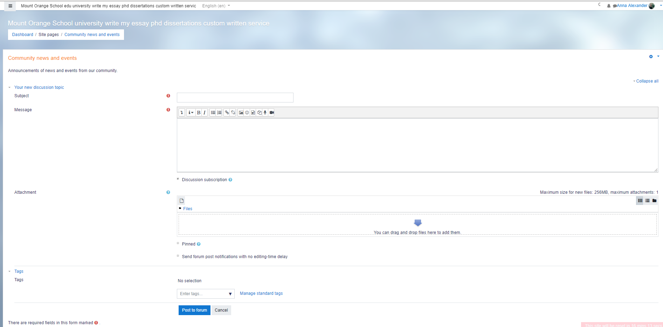This screenshot has width=663, height=327.
Task: Open the English (en) language menu
Action: pyautogui.click(x=216, y=6)
